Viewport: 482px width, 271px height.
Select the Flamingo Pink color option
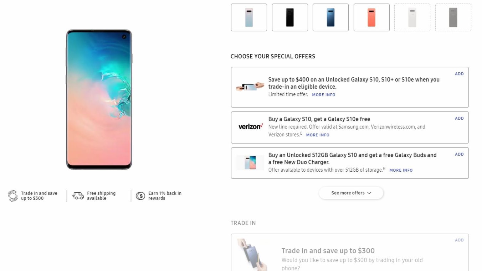[371, 17]
